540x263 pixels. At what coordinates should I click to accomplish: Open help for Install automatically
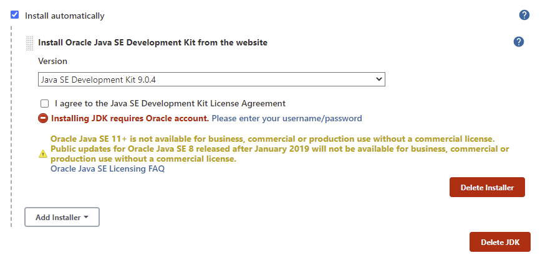point(524,15)
